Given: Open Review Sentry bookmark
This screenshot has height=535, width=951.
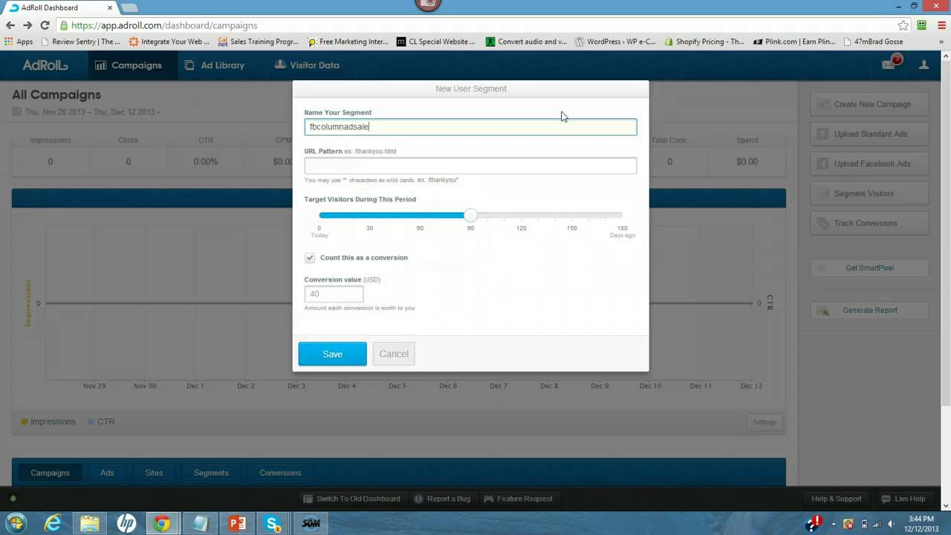Looking at the screenshot, I should pyautogui.click(x=81, y=42).
